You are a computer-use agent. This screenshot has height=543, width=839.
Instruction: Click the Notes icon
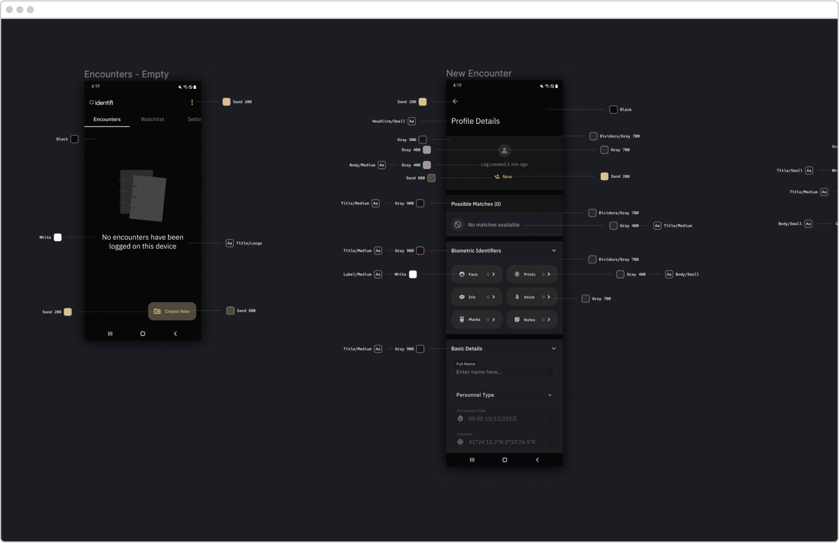click(517, 320)
